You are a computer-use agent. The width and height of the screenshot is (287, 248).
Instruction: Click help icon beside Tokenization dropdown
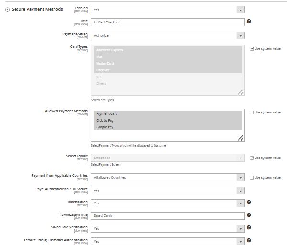[249, 203]
